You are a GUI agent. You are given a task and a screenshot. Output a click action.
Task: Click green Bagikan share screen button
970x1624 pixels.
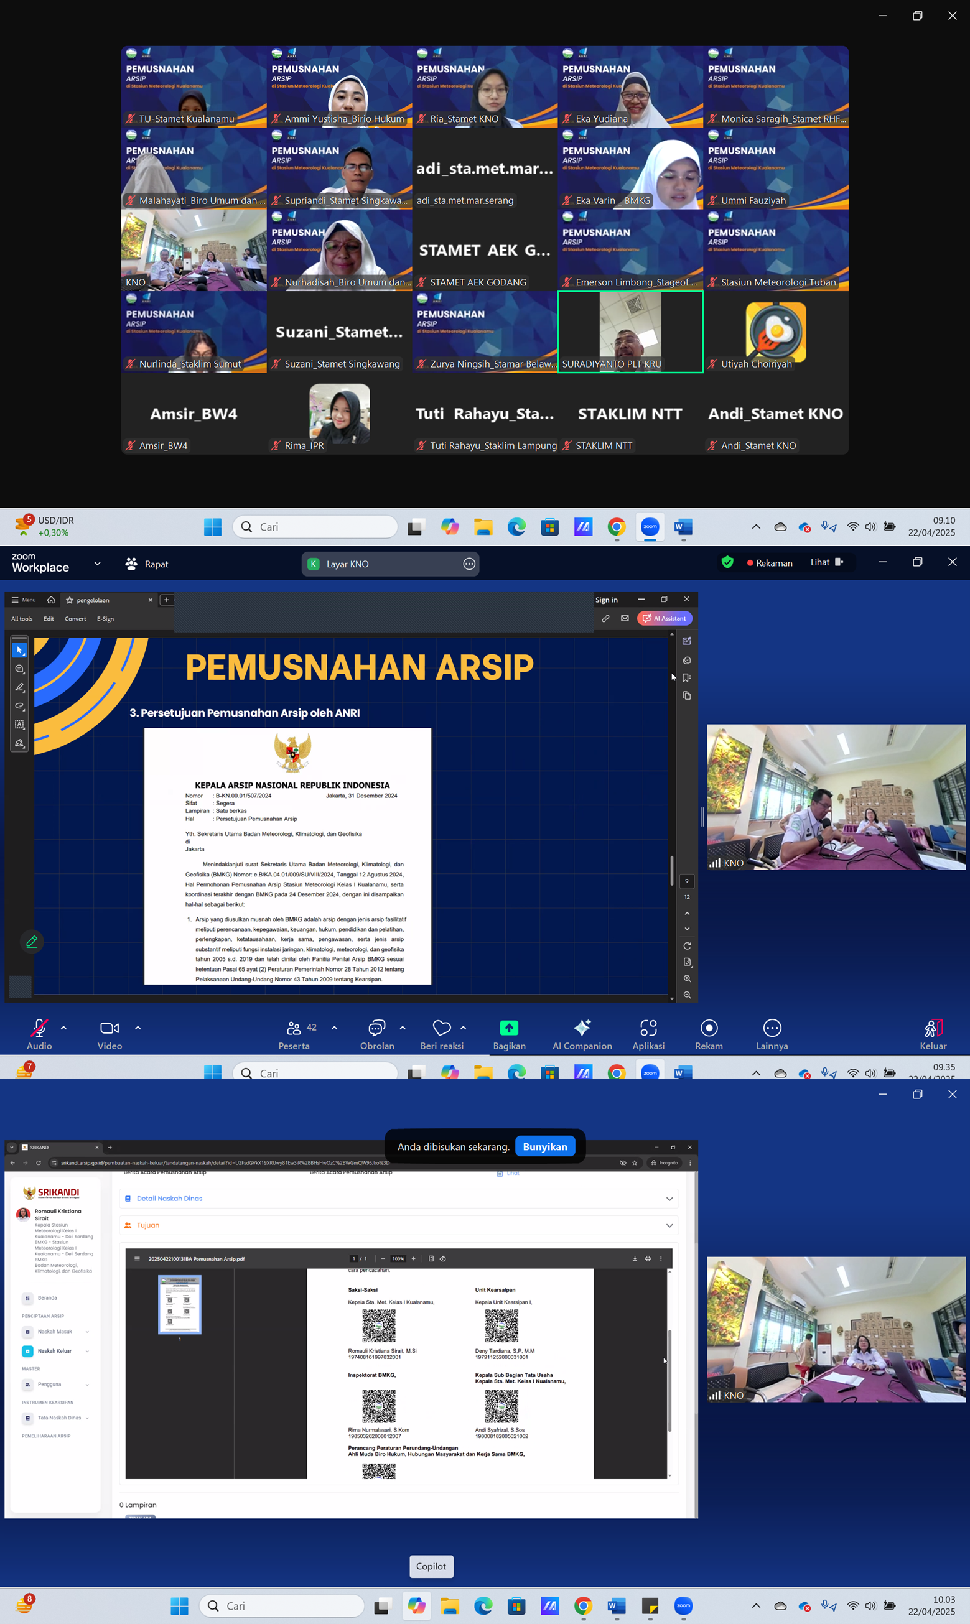(509, 1034)
